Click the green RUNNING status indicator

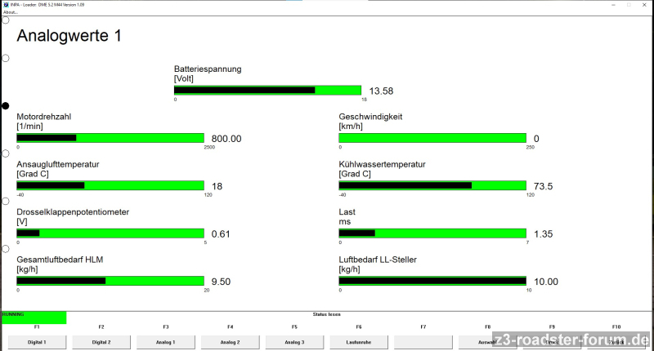pos(34,317)
